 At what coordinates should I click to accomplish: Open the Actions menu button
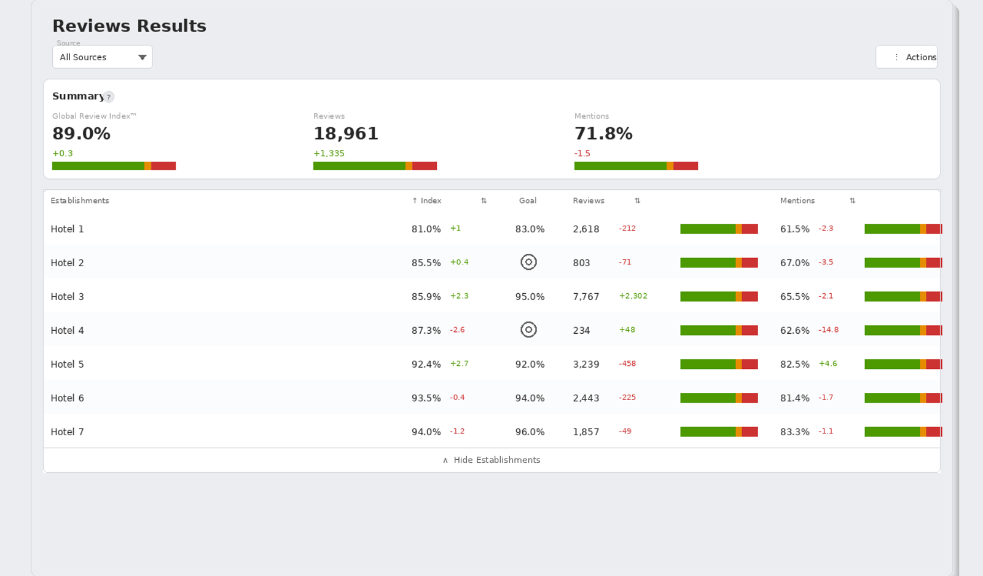[x=906, y=57]
